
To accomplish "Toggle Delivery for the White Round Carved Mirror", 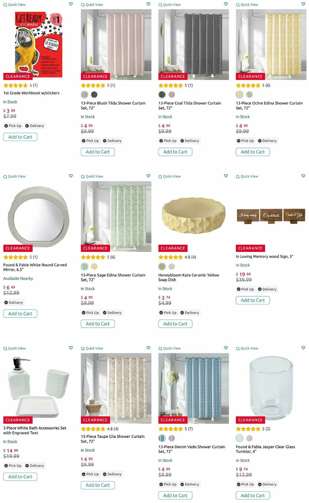I will coord(14,302).
